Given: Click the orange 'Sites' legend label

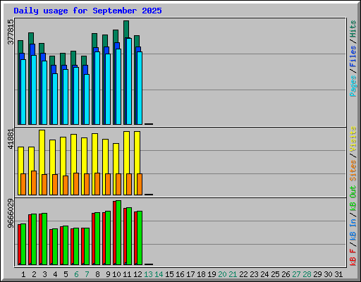Looking at the screenshot, I should coord(353,171).
